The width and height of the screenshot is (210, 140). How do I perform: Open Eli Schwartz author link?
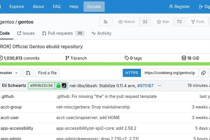(14, 85)
